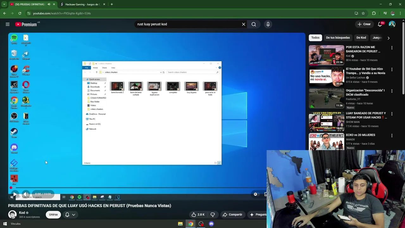405x228 pixels.
Task: Open Chrome three-dot menu
Action: pyautogui.click(x=401, y=13)
